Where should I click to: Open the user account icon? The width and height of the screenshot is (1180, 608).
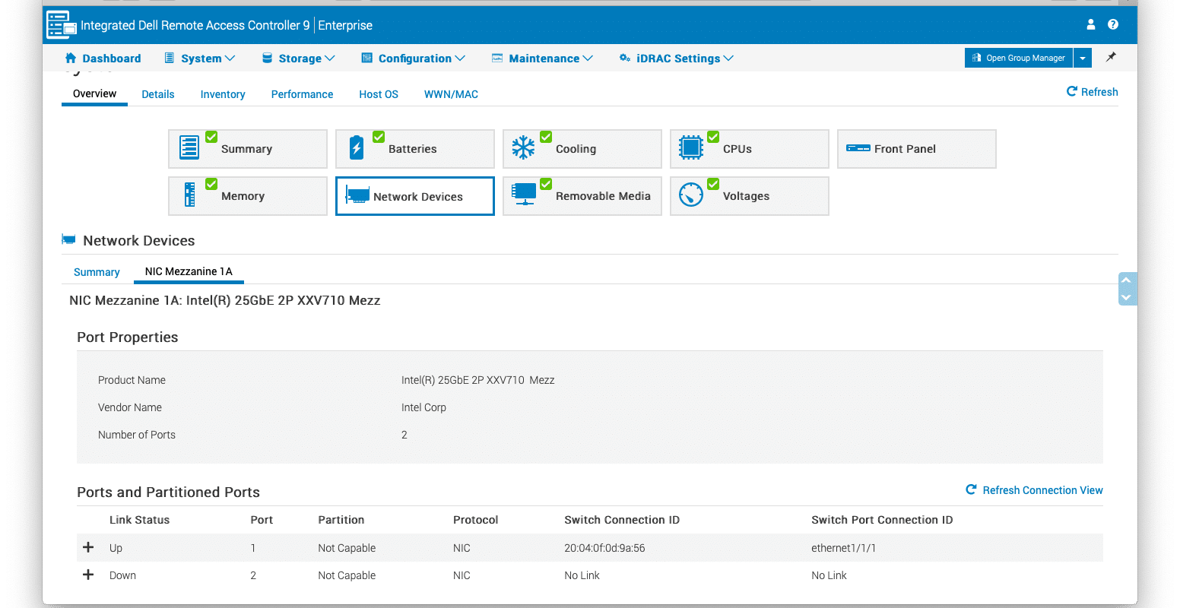click(1091, 24)
